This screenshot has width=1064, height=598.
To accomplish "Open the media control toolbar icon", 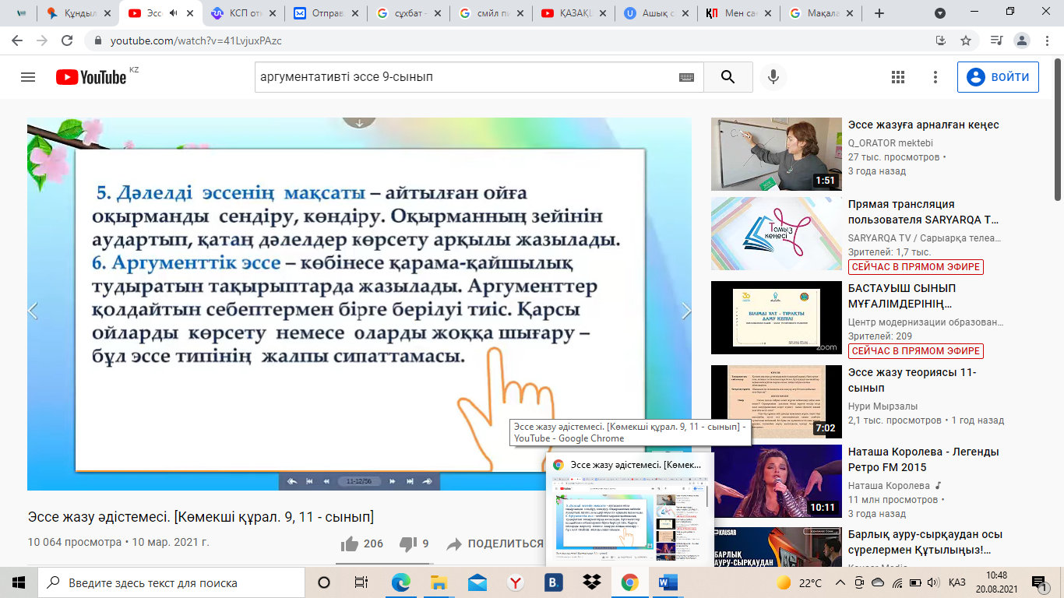I will point(996,40).
